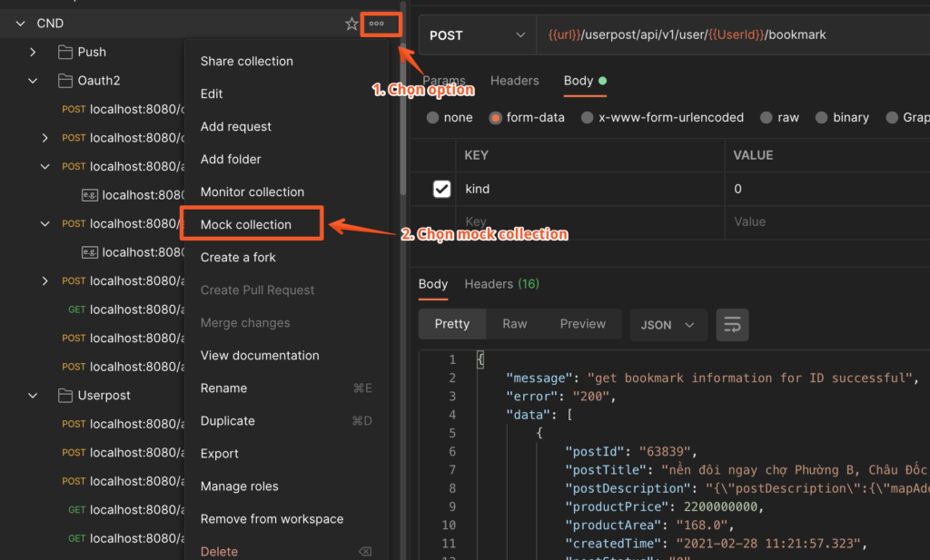Click the star icon to favorite CND collection

[352, 25]
